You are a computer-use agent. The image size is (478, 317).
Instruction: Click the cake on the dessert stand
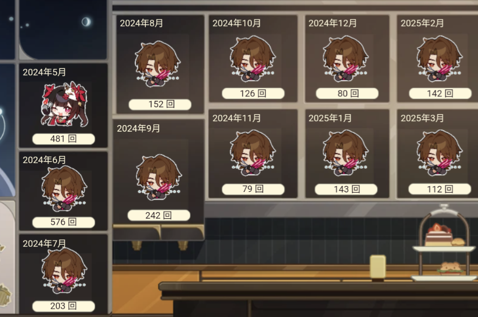(x=439, y=235)
